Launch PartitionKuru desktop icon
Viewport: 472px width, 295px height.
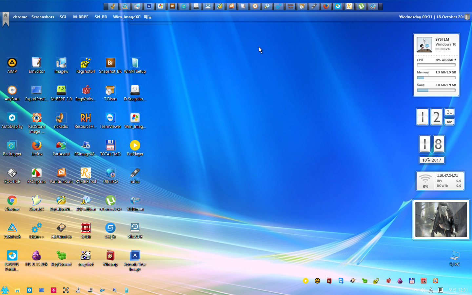point(61,175)
